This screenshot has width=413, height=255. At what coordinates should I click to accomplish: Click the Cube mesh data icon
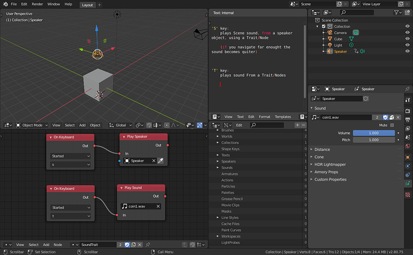pyautogui.click(x=351, y=39)
